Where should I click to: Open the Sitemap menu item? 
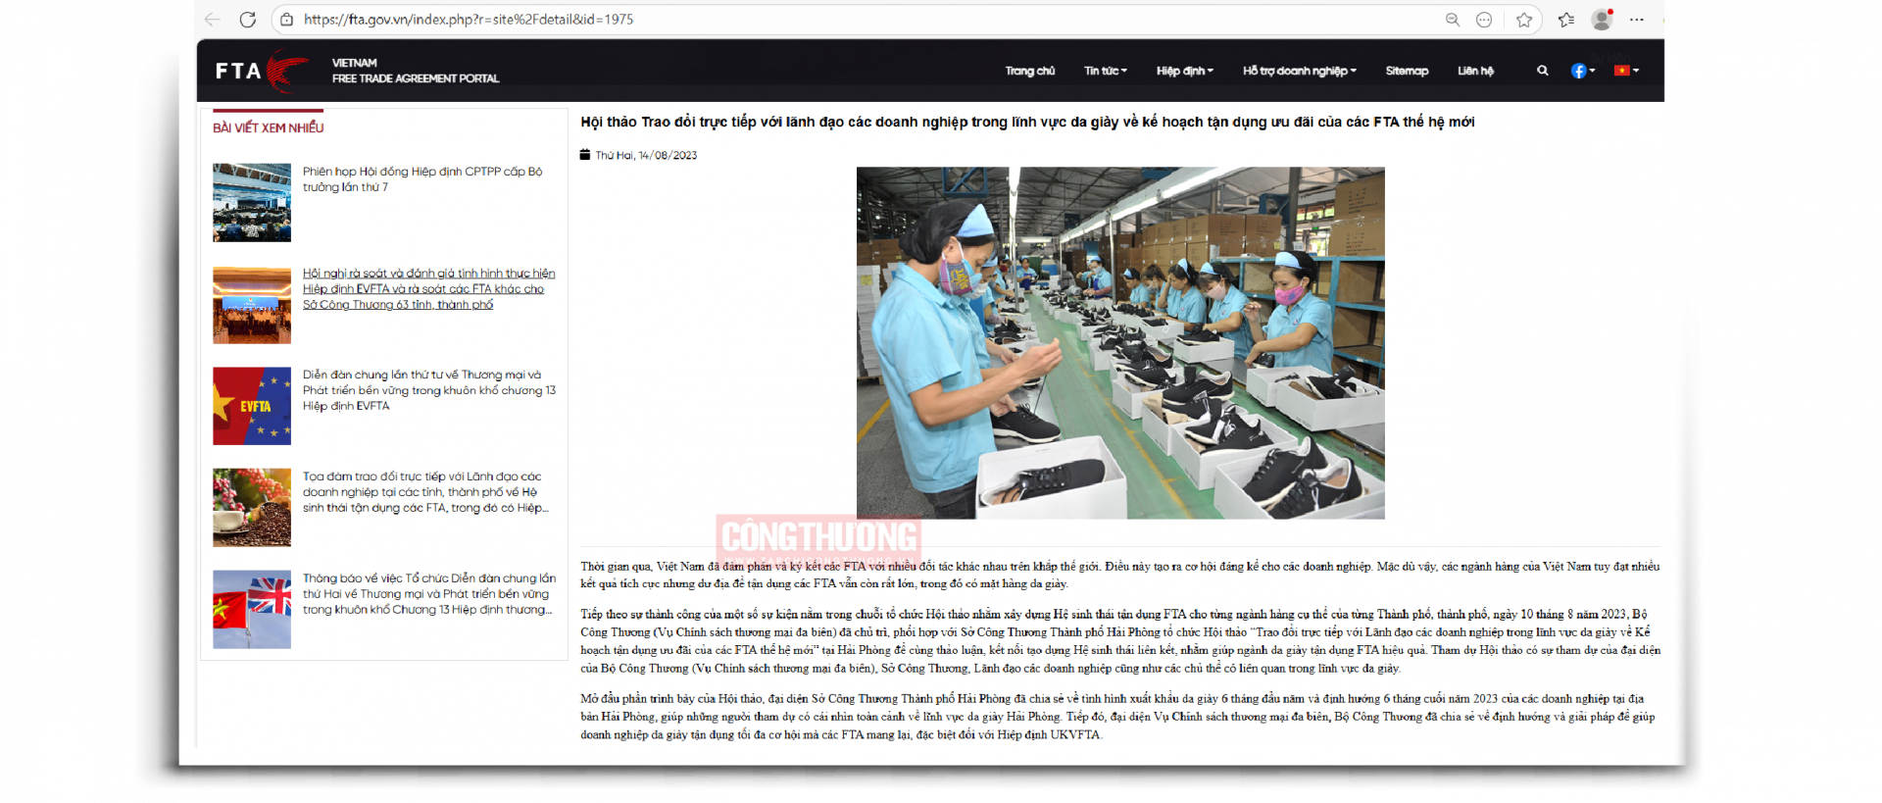pos(1407,71)
